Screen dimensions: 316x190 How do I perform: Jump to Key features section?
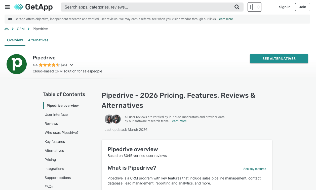tap(55, 142)
